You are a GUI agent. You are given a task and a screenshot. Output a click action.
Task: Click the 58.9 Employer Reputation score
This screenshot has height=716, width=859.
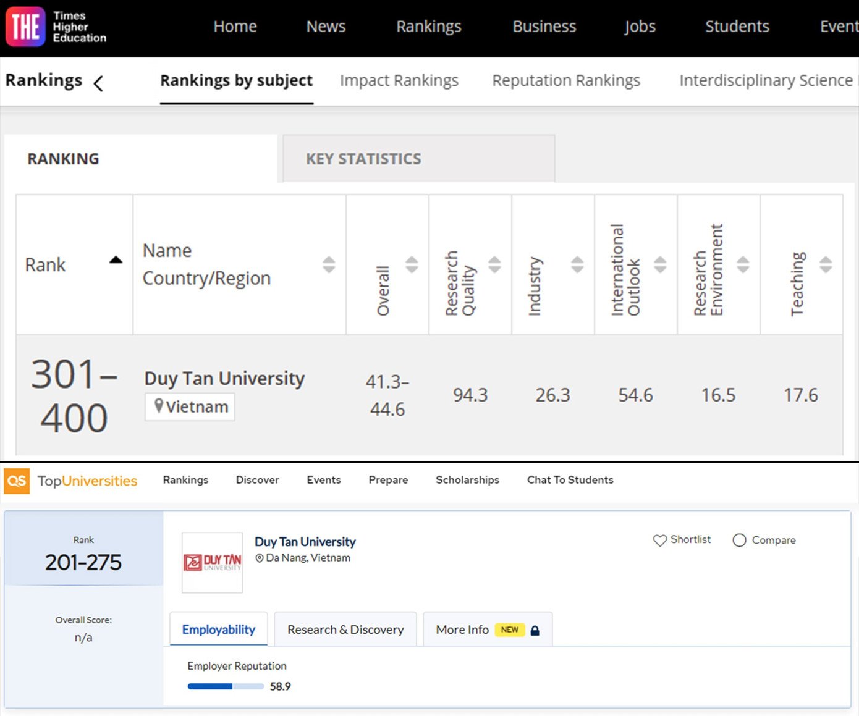coord(281,686)
